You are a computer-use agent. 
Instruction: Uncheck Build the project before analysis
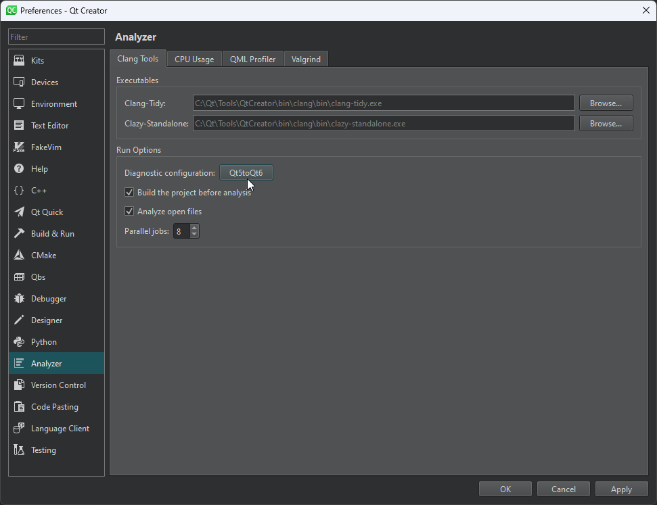pos(130,193)
